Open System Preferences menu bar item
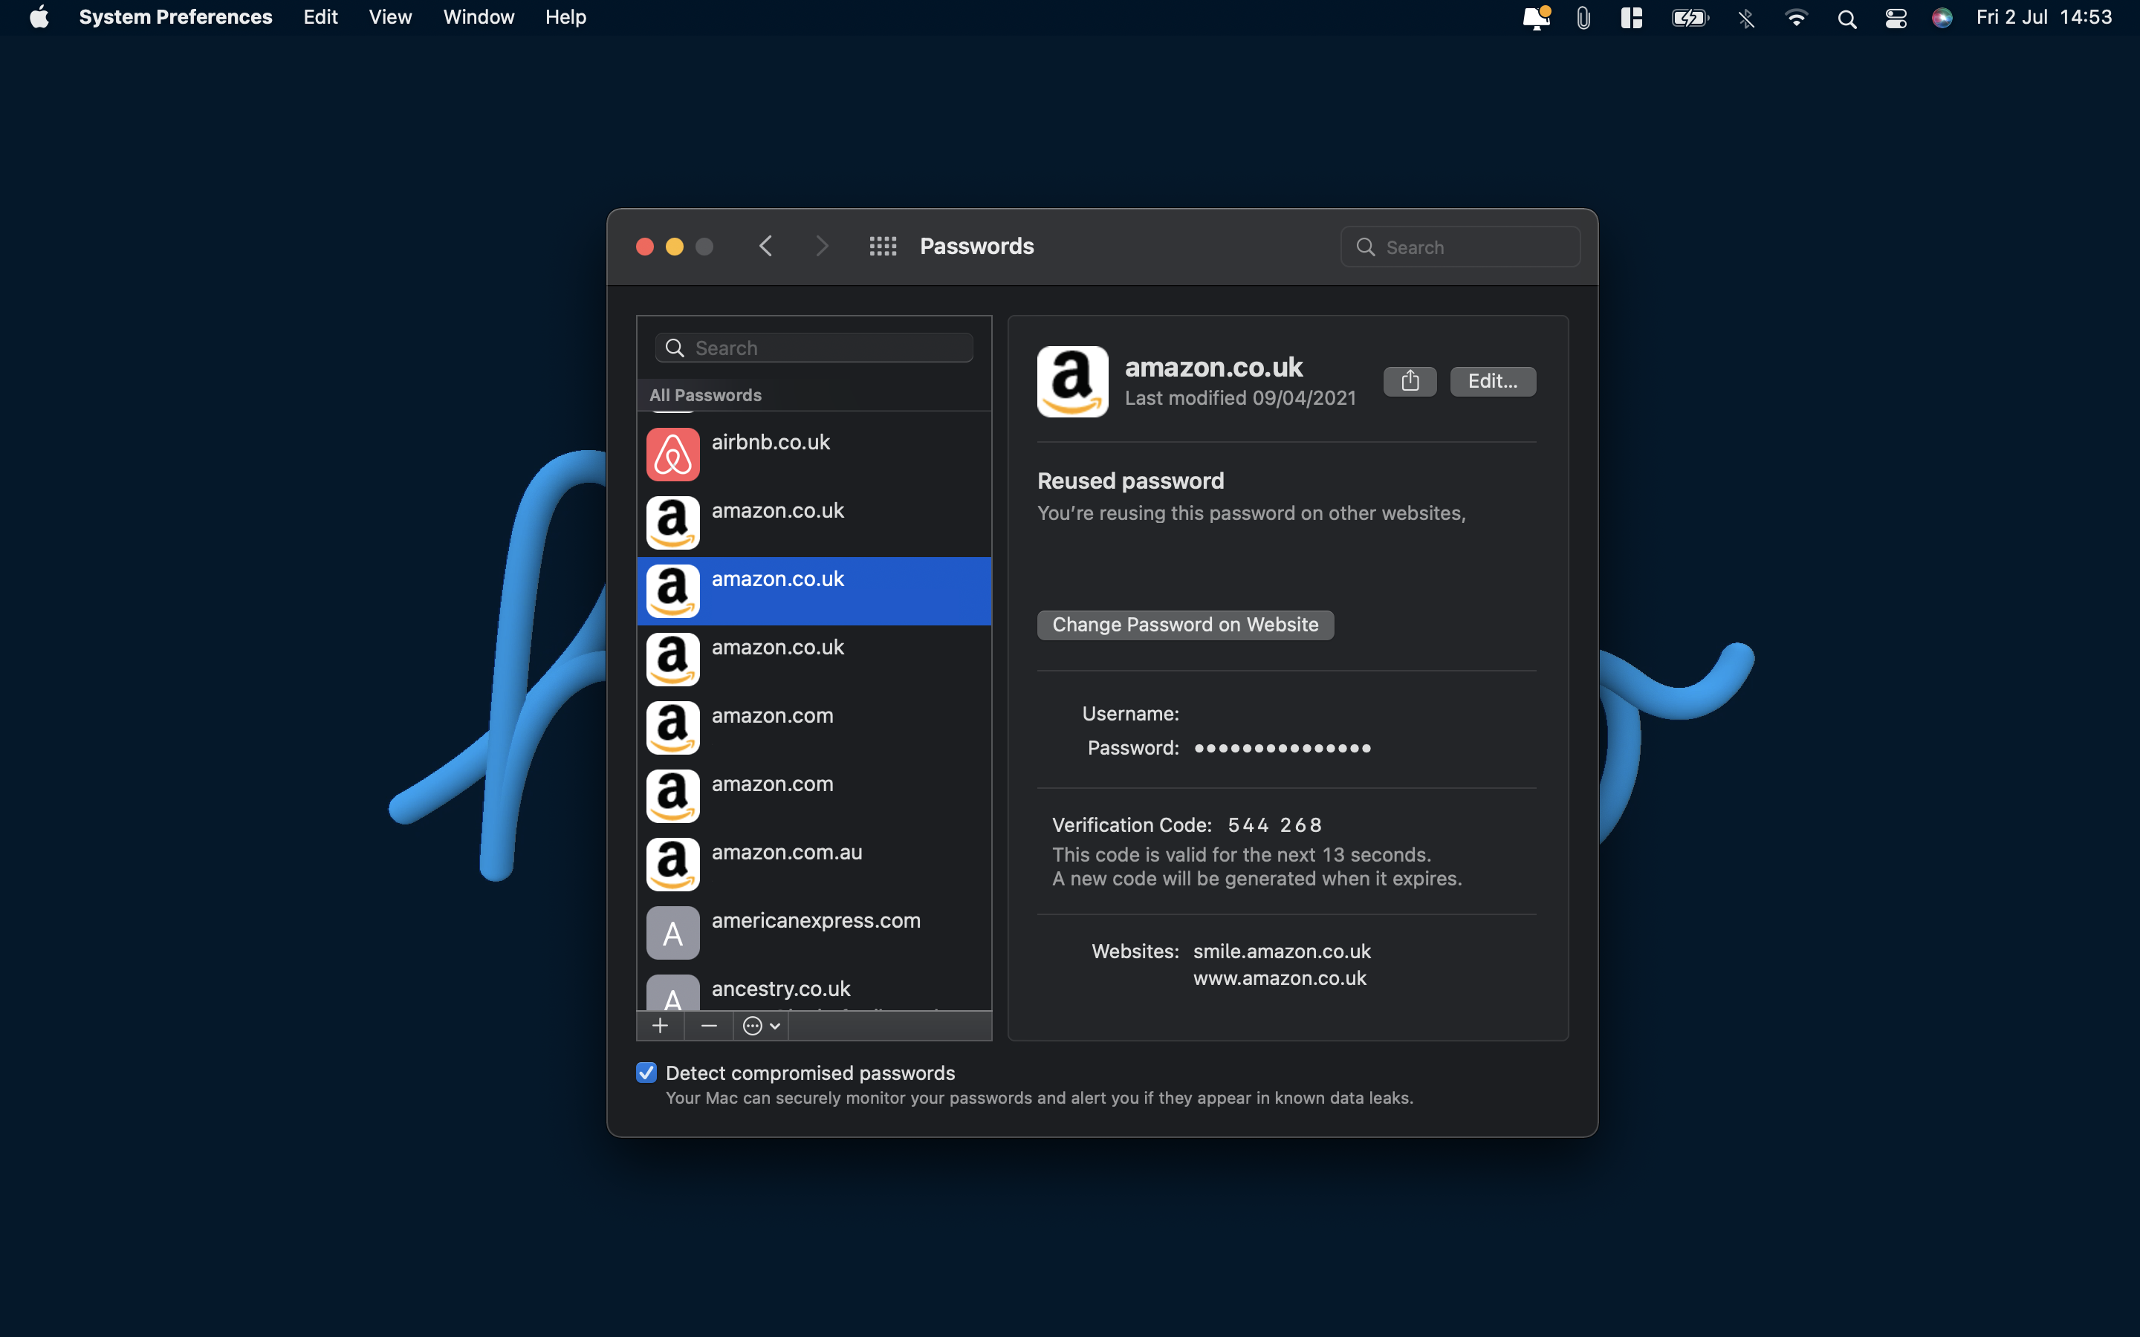 coord(174,17)
